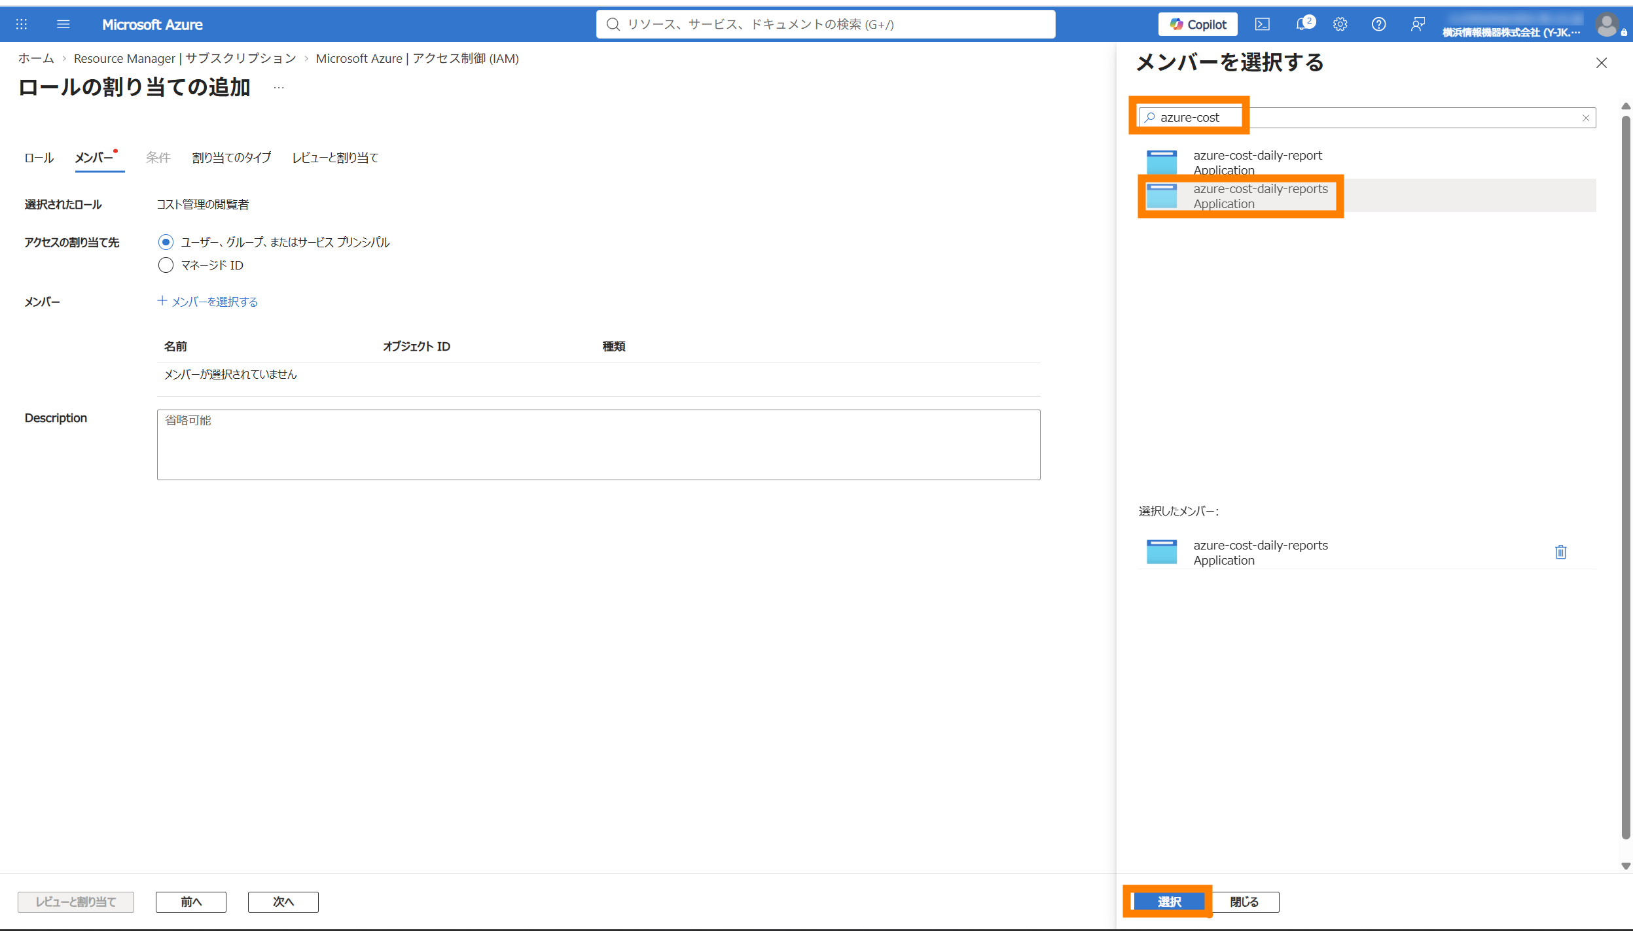Click into the Description text area

click(x=598, y=445)
